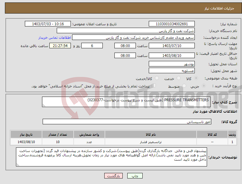Click the کد کالا cell showing --

(212, 142)
